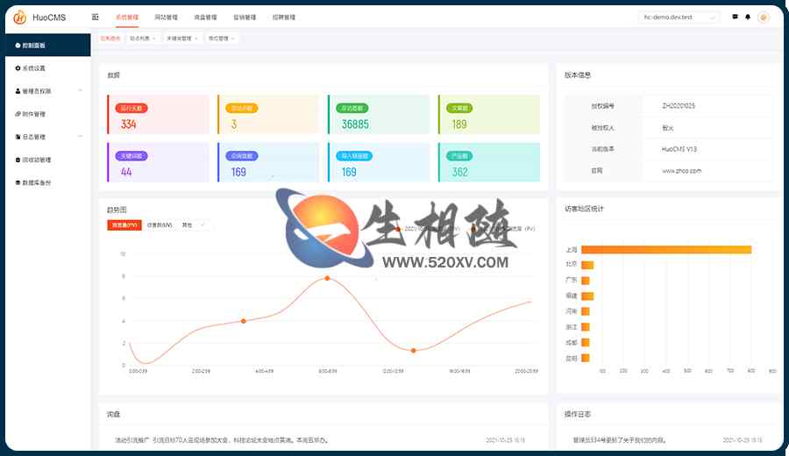The width and height of the screenshot is (789, 456).
Task: Click the first operation log entry
Action: point(667,440)
